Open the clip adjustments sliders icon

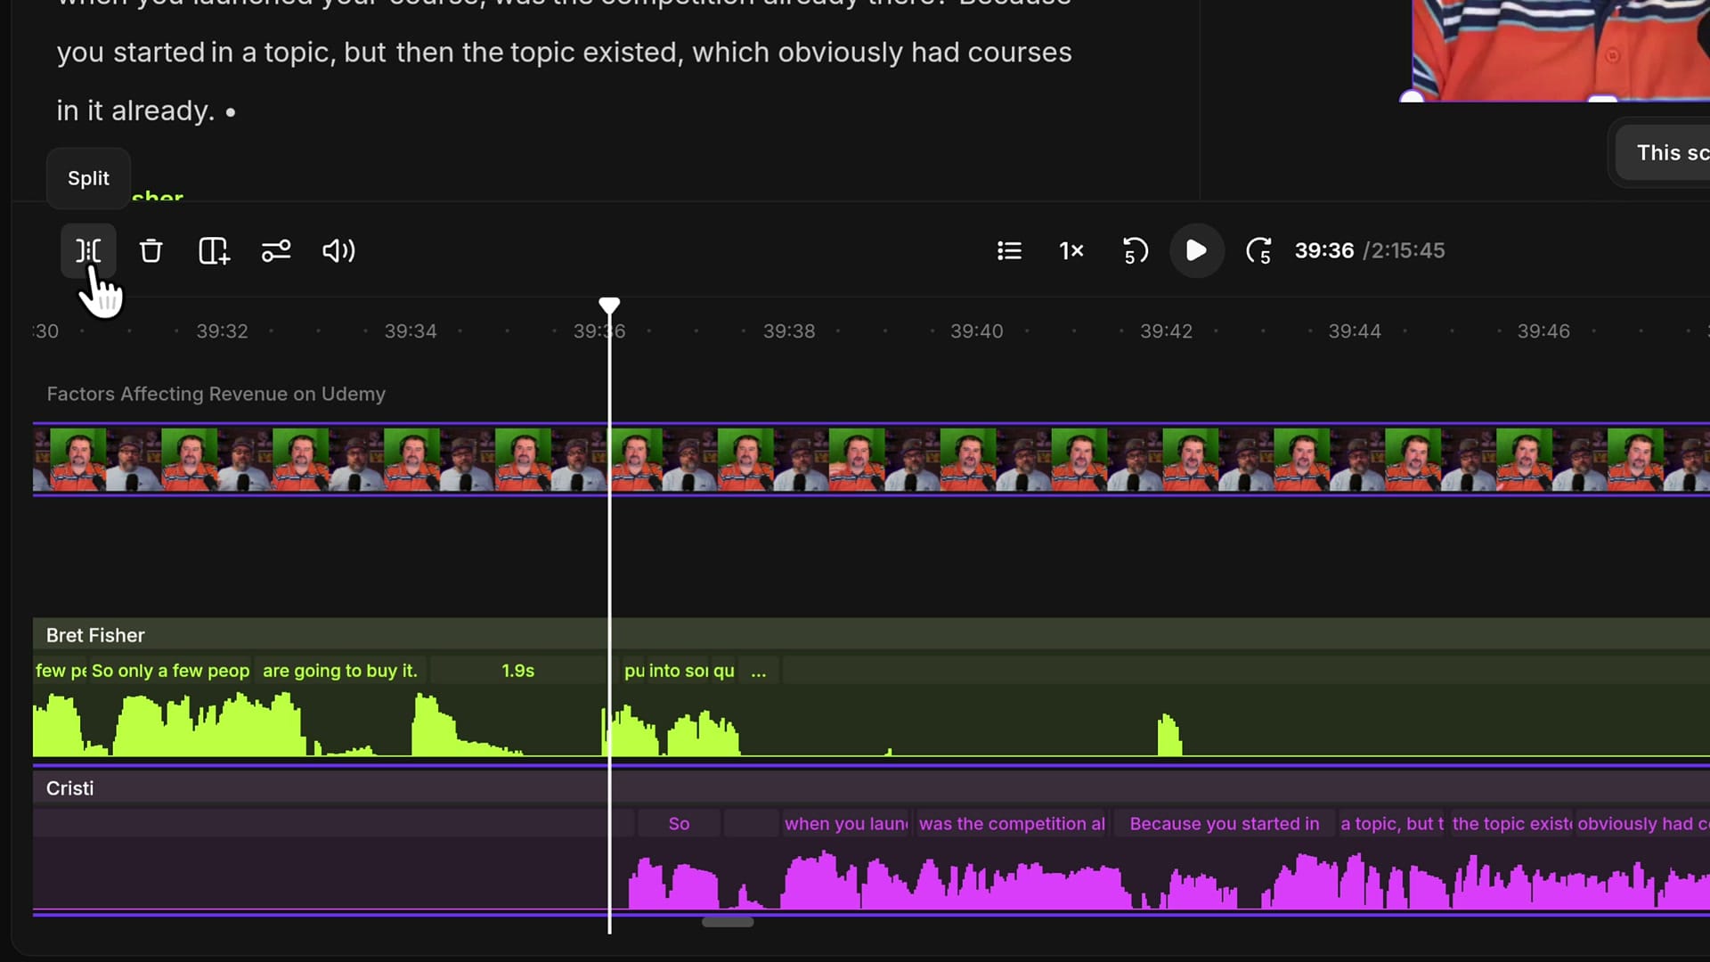[x=276, y=251]
